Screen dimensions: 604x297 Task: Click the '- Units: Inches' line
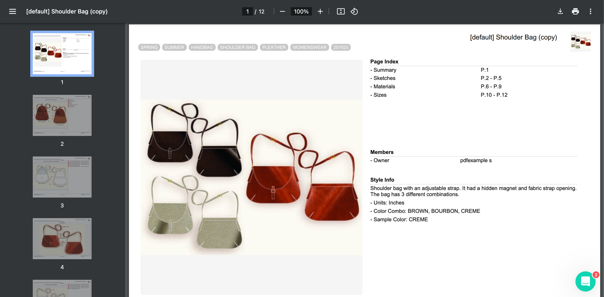[387, 203]
